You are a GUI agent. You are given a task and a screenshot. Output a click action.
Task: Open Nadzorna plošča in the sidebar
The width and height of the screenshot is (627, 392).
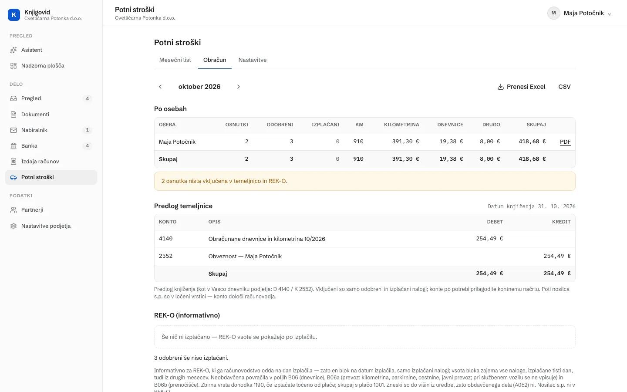click(x=51, y=66)
